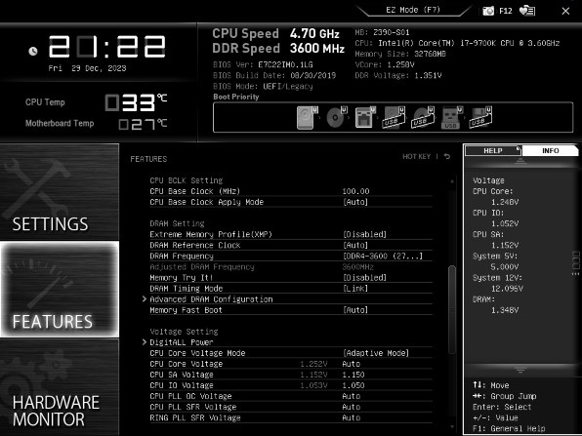Open the FEATURES section
The width and height of the screenshot is (582, 436).
tap(60, 289)
